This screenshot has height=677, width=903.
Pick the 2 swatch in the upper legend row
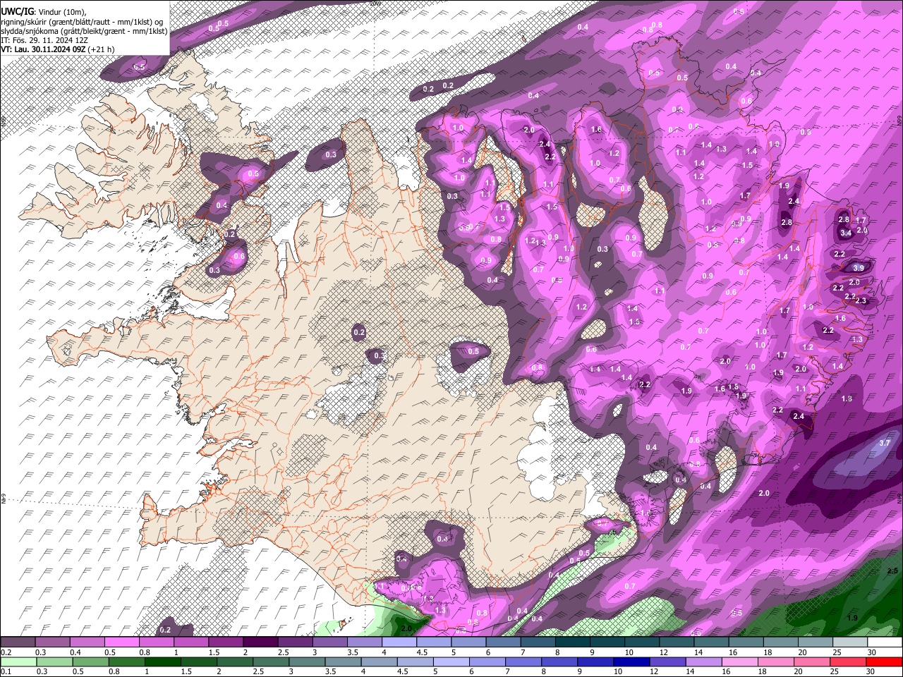coord(260,642)
